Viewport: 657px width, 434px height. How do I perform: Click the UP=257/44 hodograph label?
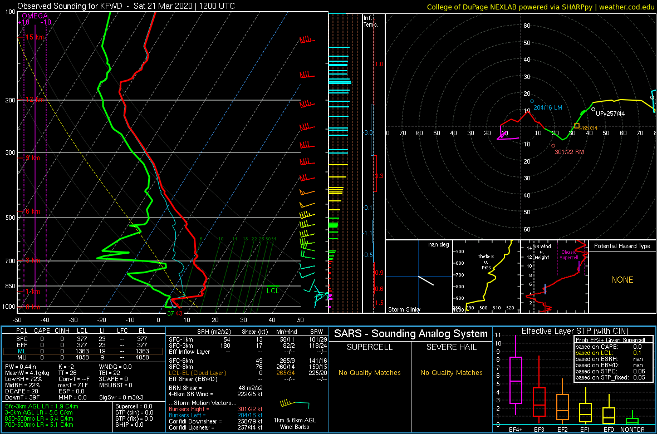pos(610,113)
